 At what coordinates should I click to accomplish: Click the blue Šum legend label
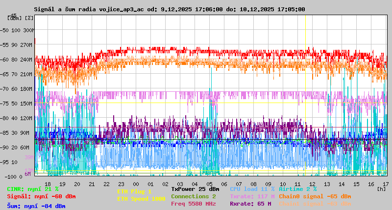pos(36,206)
